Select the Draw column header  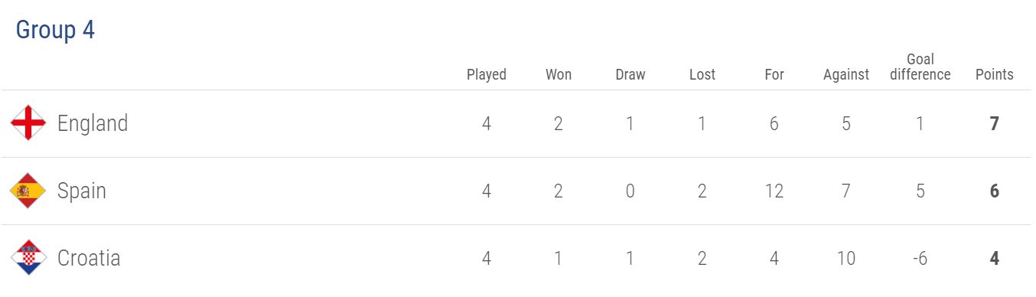[630, 74]
